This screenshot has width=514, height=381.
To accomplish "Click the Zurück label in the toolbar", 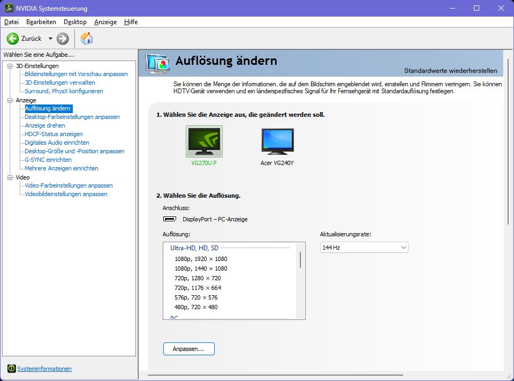I will click(32, 39).
